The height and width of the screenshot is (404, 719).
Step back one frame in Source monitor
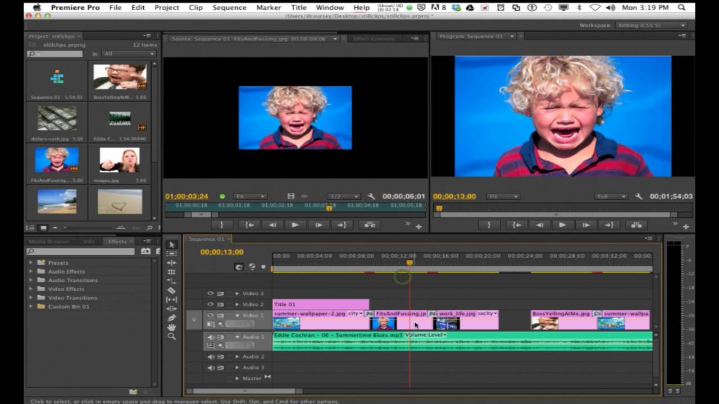point(272,225)
